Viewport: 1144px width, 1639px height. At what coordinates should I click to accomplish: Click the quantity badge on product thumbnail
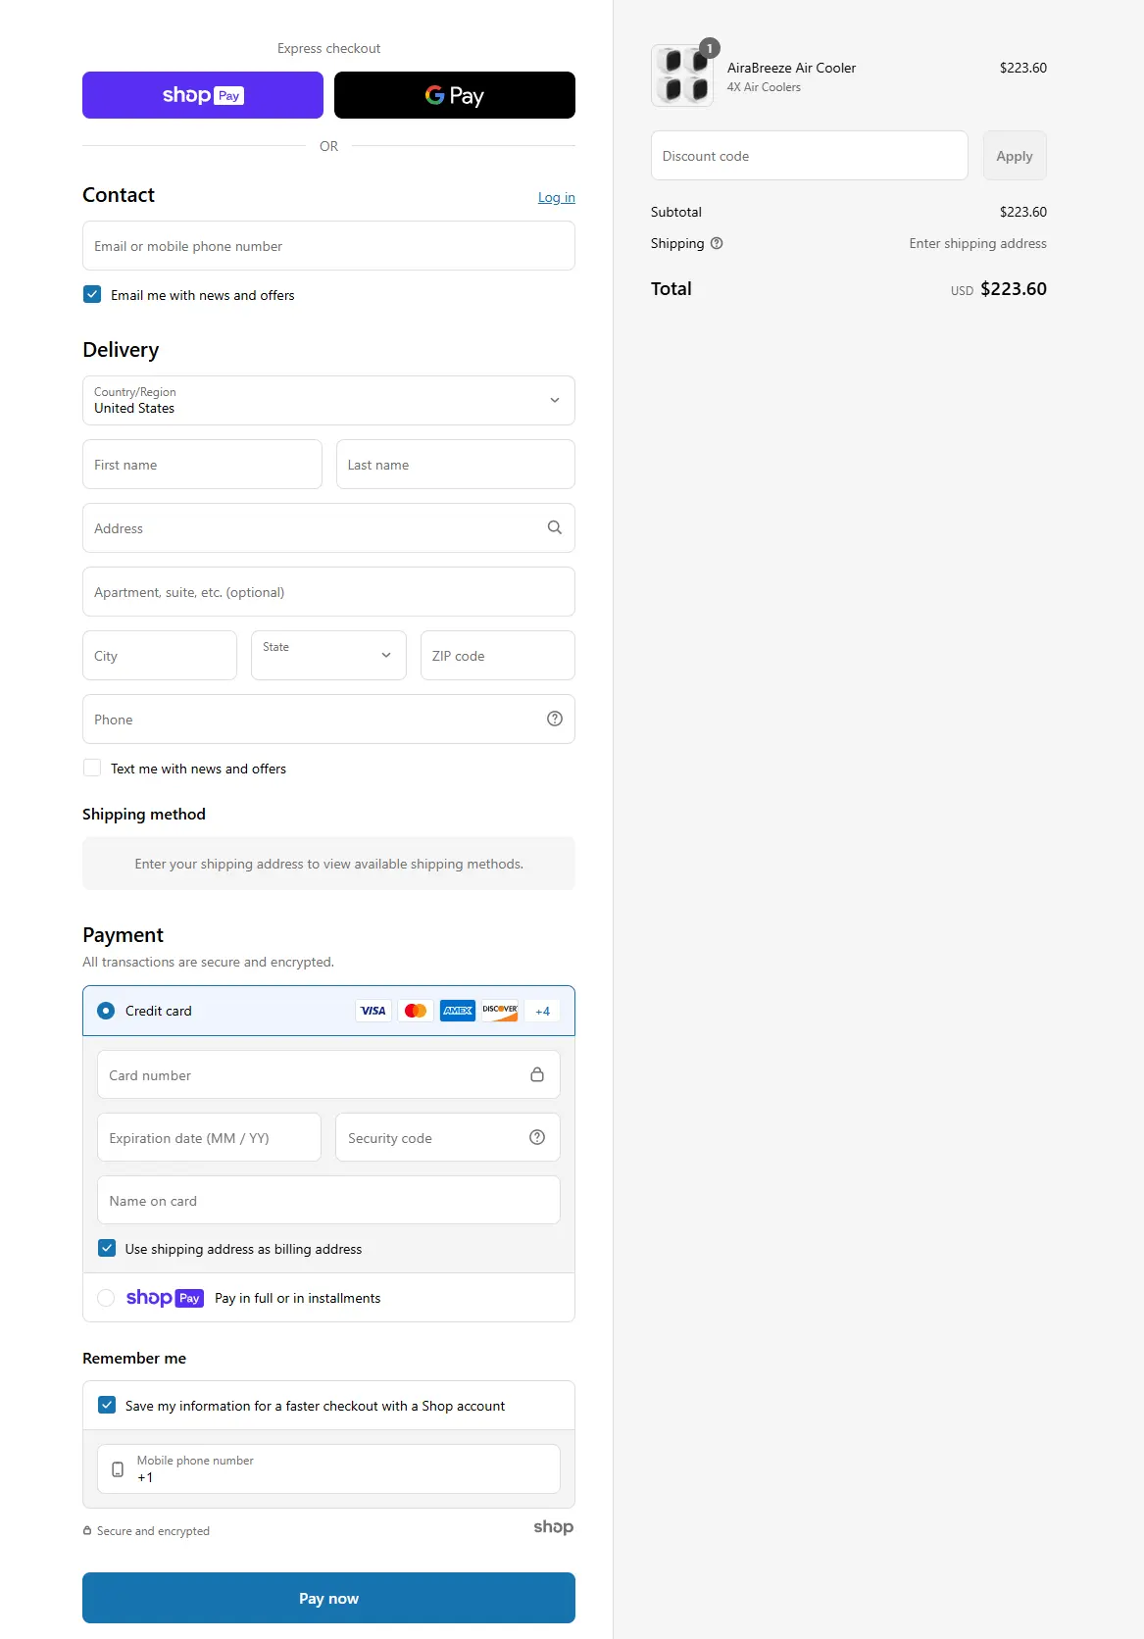click(x=710, y=48)
